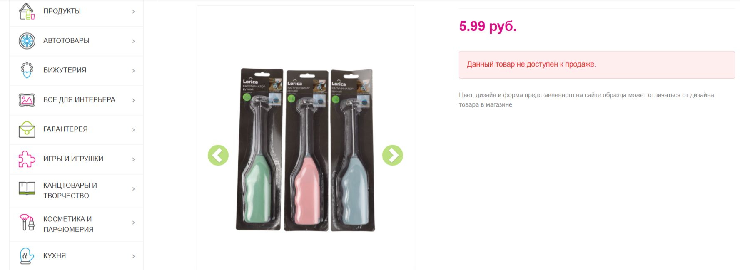Show the previous product photo

pos(218,155)
